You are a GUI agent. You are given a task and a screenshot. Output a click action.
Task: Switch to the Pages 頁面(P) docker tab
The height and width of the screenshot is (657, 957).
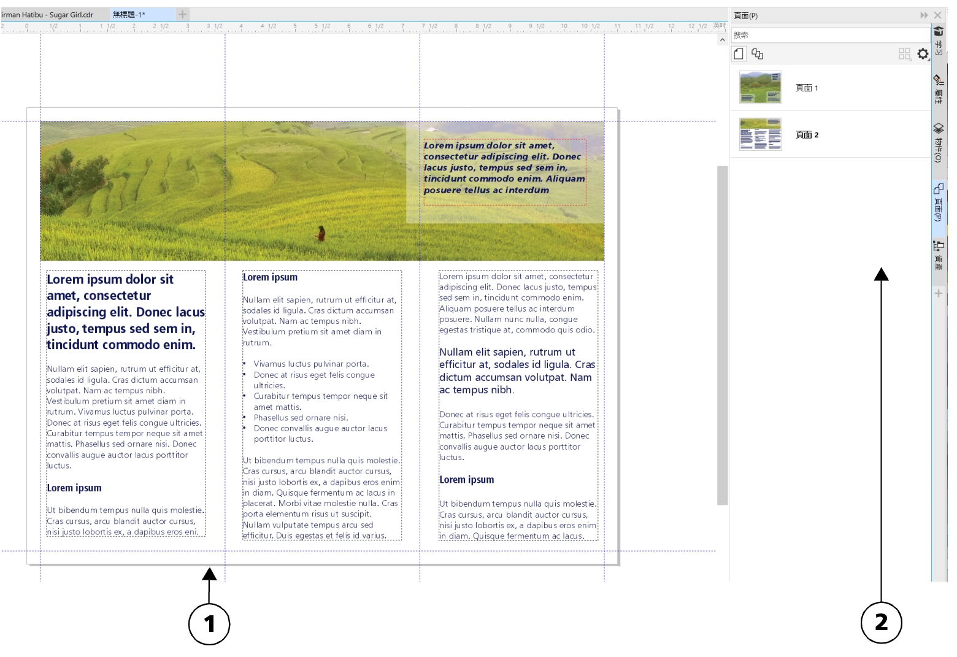[939, 202]
